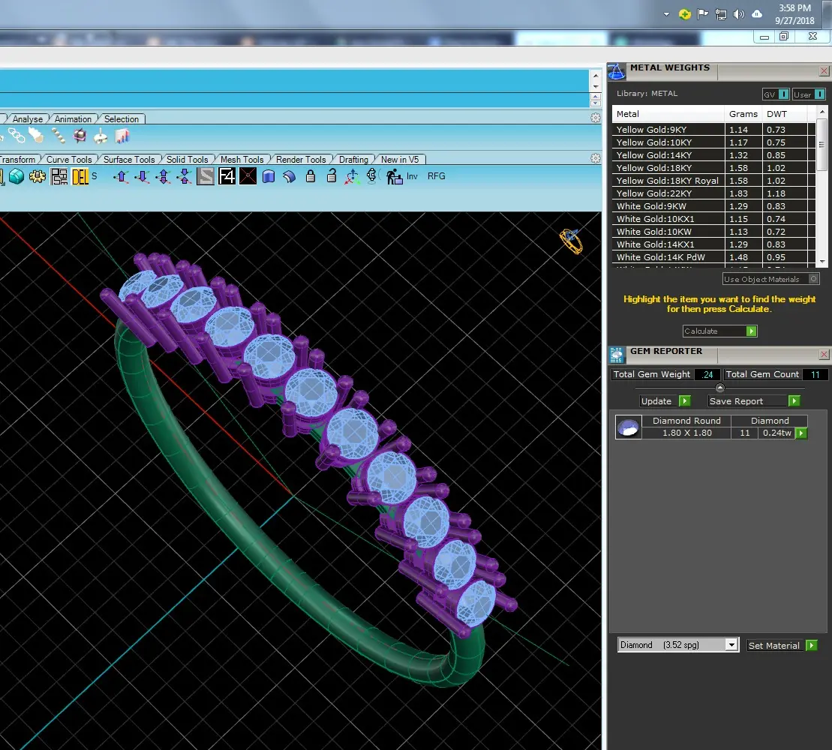The width and height of the screenshot is (832, 750).
Task: Expand the Diamond Round gem row arrow
Action: click(x=801, y=433)
